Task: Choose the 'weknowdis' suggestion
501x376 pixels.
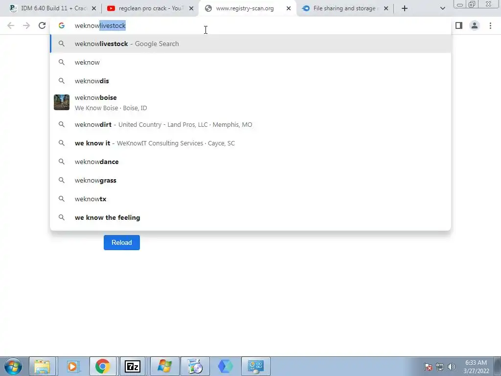Action: [250, 81]
